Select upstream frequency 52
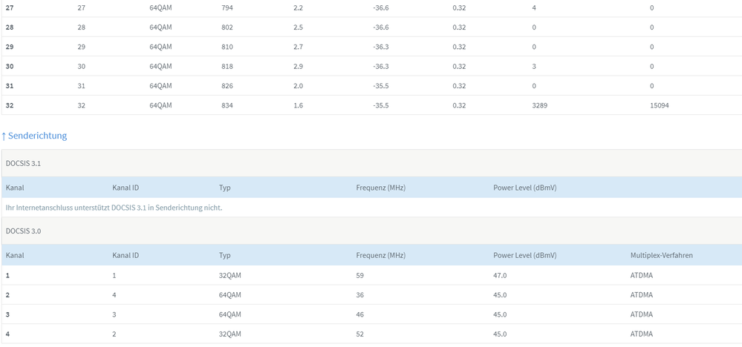The image size is (742, 347). click(x=360, y=334)
